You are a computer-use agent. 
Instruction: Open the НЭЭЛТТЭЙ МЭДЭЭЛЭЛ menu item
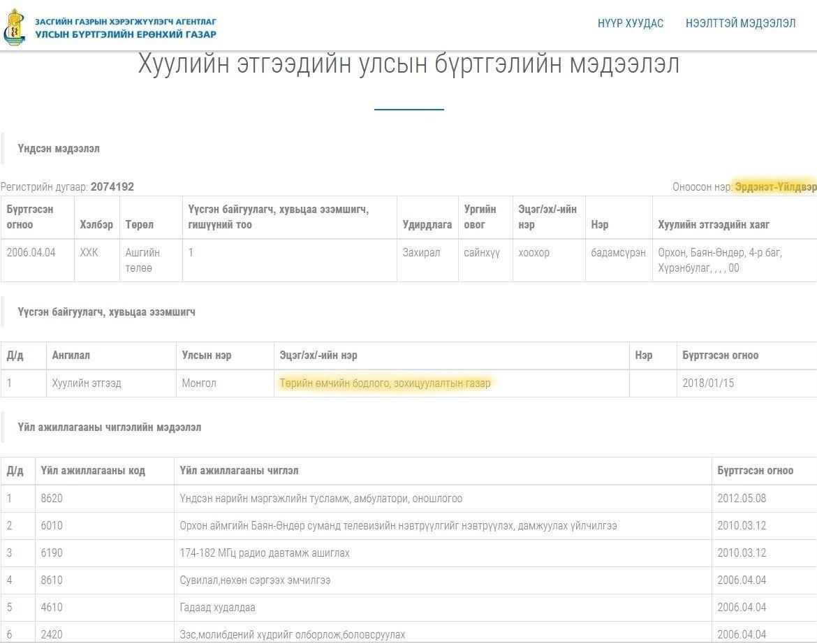[740, 23]
